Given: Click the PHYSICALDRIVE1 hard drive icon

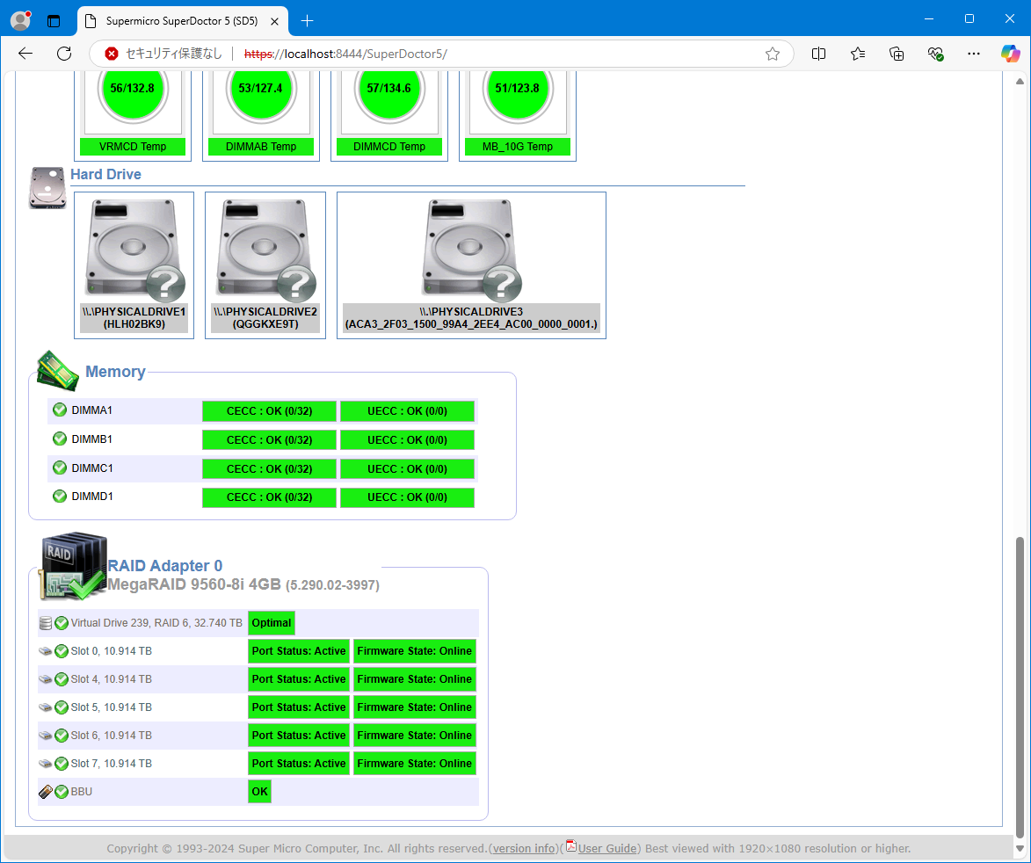Looking at the screenshot, I should [x=134, y=250].
